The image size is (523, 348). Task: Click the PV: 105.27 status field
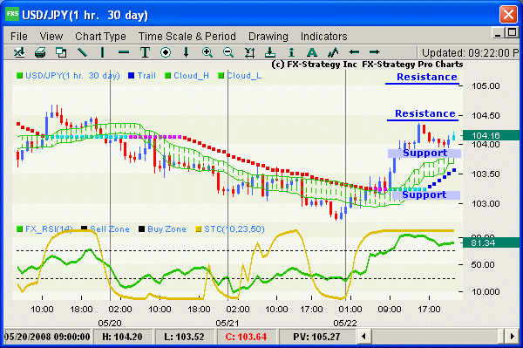tap(316, 337)
